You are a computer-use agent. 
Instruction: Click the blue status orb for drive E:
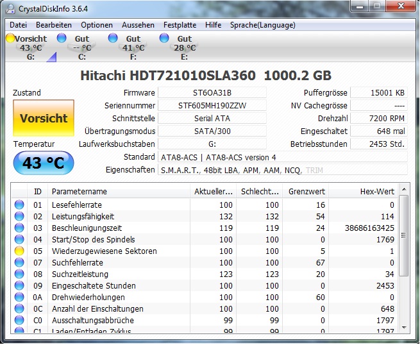coord(164,38)
